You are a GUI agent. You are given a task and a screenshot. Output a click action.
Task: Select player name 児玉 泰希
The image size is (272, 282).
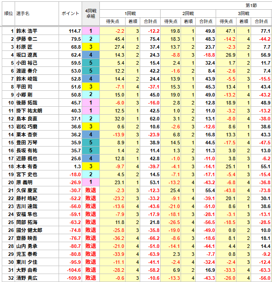[27, 254]
